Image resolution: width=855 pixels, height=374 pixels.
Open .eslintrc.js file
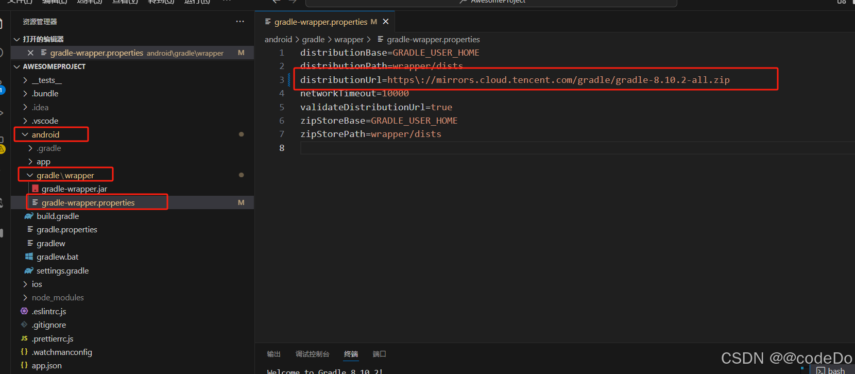pyautogui.click(x=49, y=312)
